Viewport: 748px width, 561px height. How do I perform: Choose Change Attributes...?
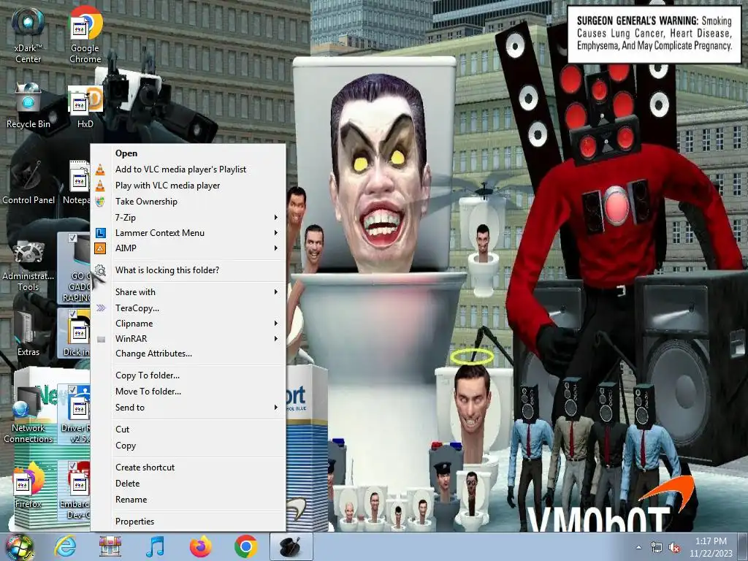point(188,354)
